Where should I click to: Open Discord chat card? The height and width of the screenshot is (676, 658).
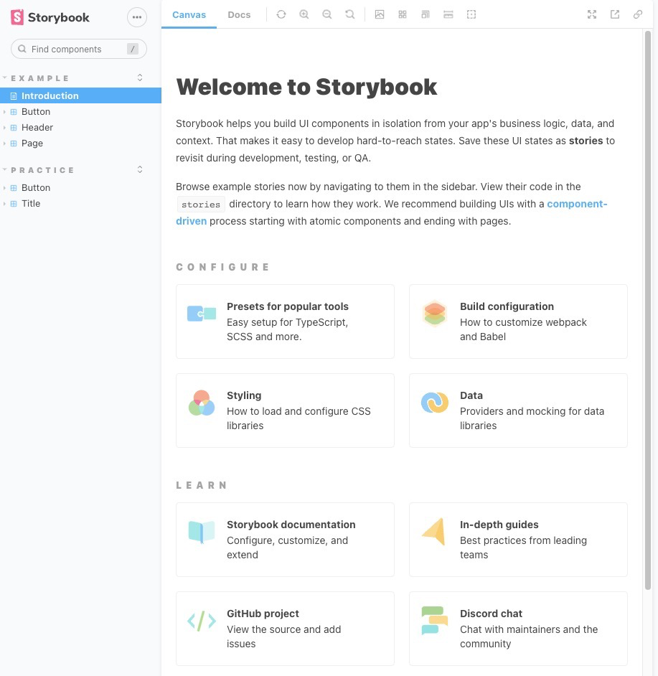coord(518,629)
